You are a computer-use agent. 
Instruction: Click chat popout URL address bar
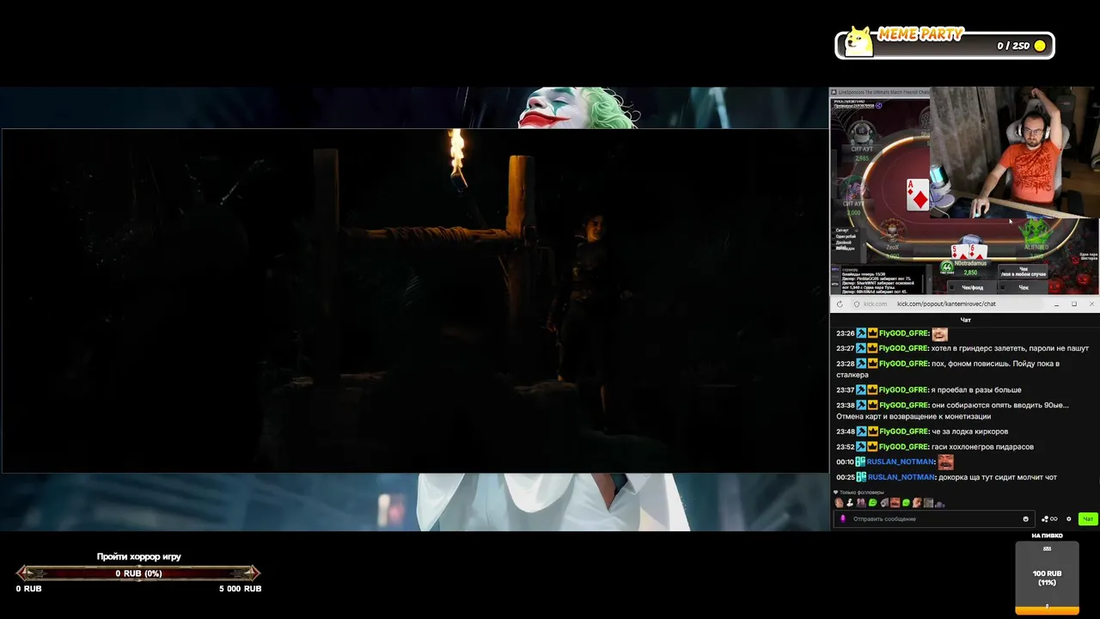coord(946,303)
